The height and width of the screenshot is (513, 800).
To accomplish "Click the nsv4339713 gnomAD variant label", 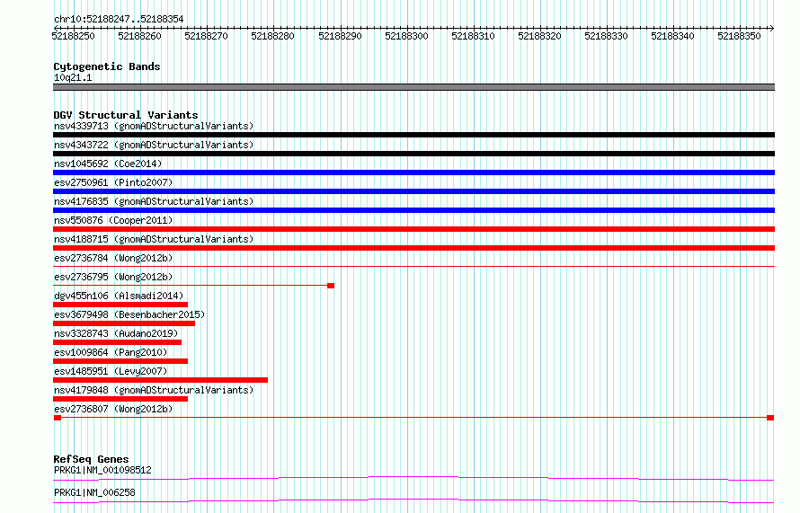I will click(x=154, y=126).
